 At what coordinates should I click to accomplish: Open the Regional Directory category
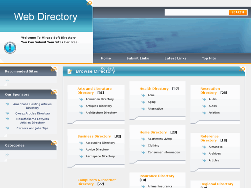coord(217,184)
